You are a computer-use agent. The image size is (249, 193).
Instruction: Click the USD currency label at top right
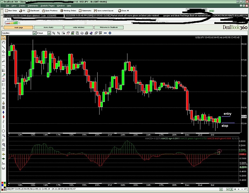click(x=212, y=11)
